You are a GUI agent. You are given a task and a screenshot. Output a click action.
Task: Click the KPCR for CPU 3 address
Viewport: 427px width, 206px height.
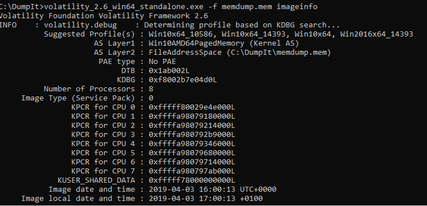click(192, 135)
